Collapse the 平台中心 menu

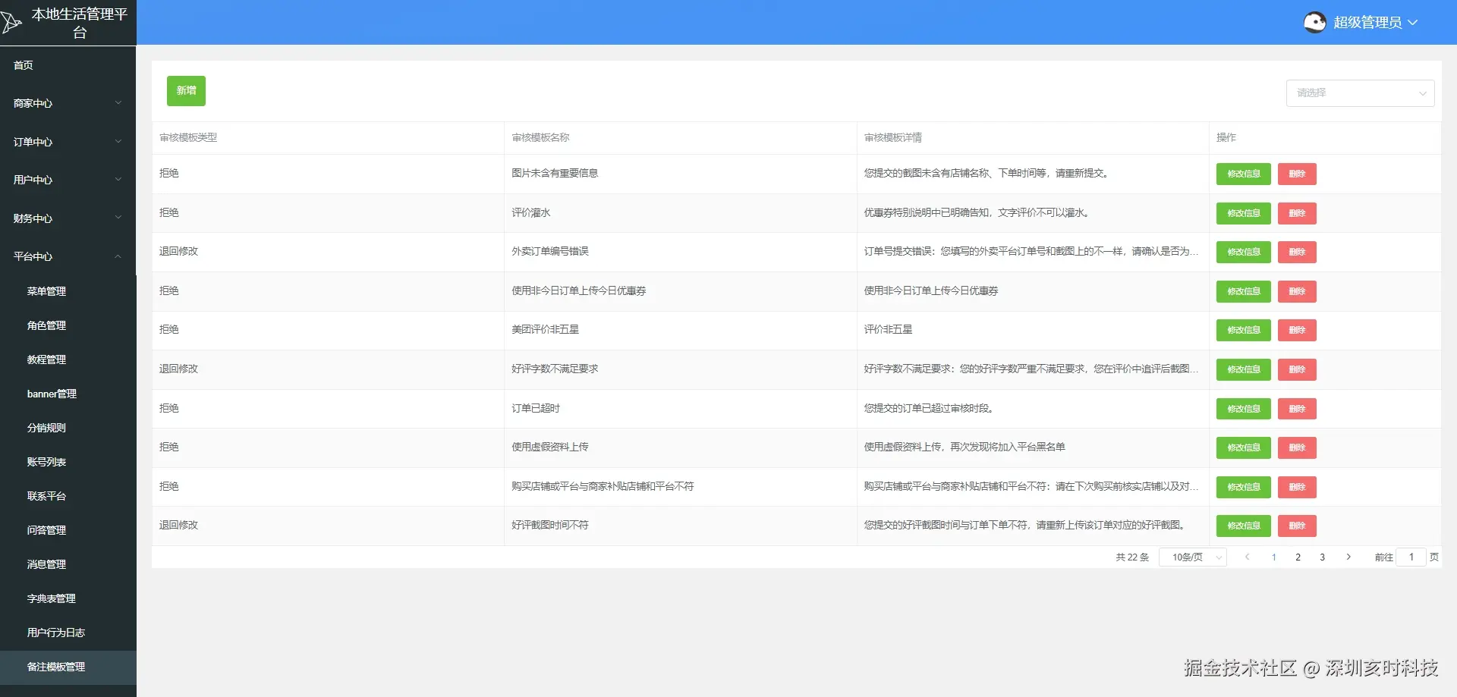[68, 256]
